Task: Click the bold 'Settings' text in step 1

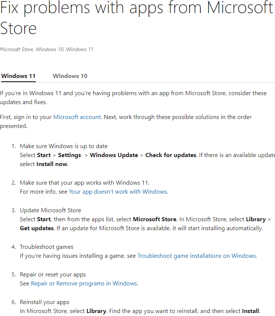Action: [69, 155]
